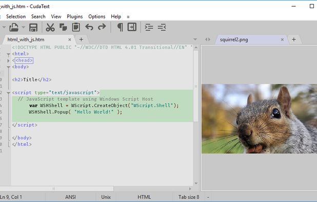The height and width of the screenshot is (202, 317).
Task: Indent selected lines using the toolbar icon
Action: pos(149,27)
